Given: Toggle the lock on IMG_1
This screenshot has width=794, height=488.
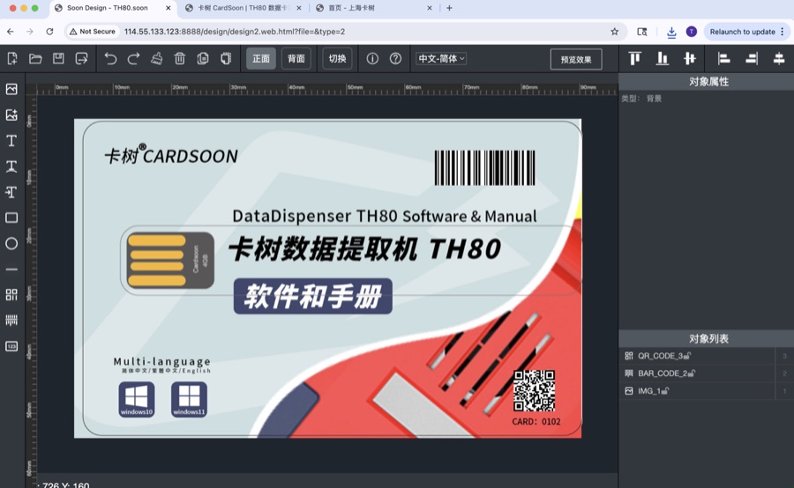Looking at the screenshot, I should [665, 391].
